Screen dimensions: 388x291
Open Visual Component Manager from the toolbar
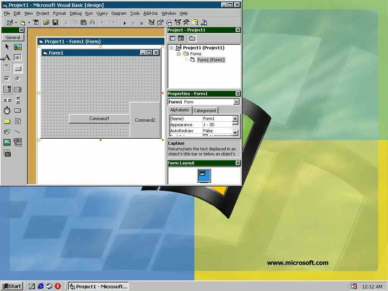click(x=203, y=22)
